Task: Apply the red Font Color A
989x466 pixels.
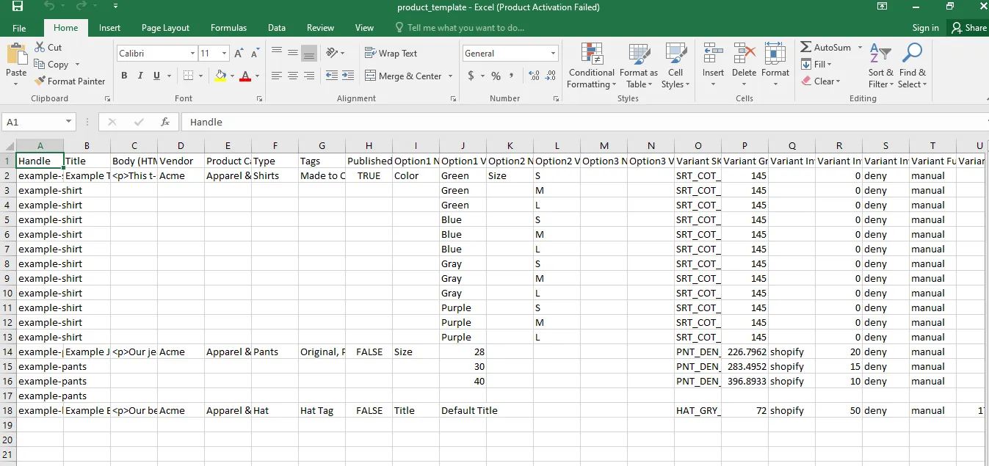Action: [x=245, y=76]
